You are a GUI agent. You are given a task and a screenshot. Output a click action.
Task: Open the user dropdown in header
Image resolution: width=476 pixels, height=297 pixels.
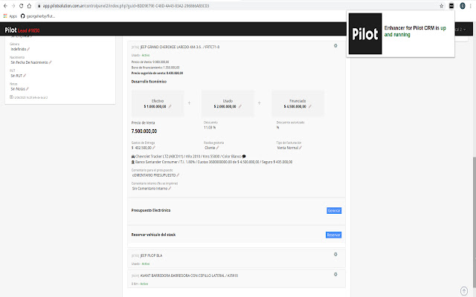point(461,30)
